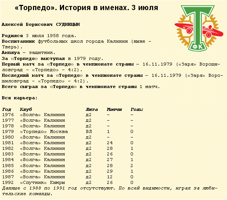Click club cell "«Спутник» Кимры"
This screenshot has width=227, height=200.
[42, 182]
